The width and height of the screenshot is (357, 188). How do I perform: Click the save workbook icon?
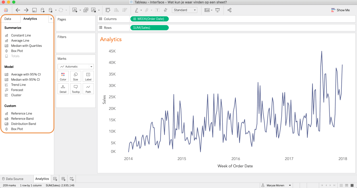(x=34, y=10)
